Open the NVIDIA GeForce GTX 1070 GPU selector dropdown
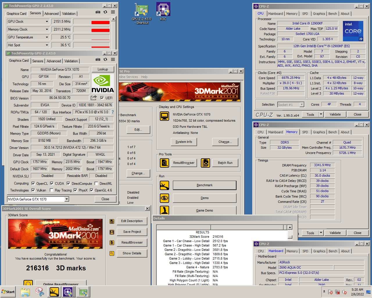Viewport: 372px width, 298px height. [67, 199]
